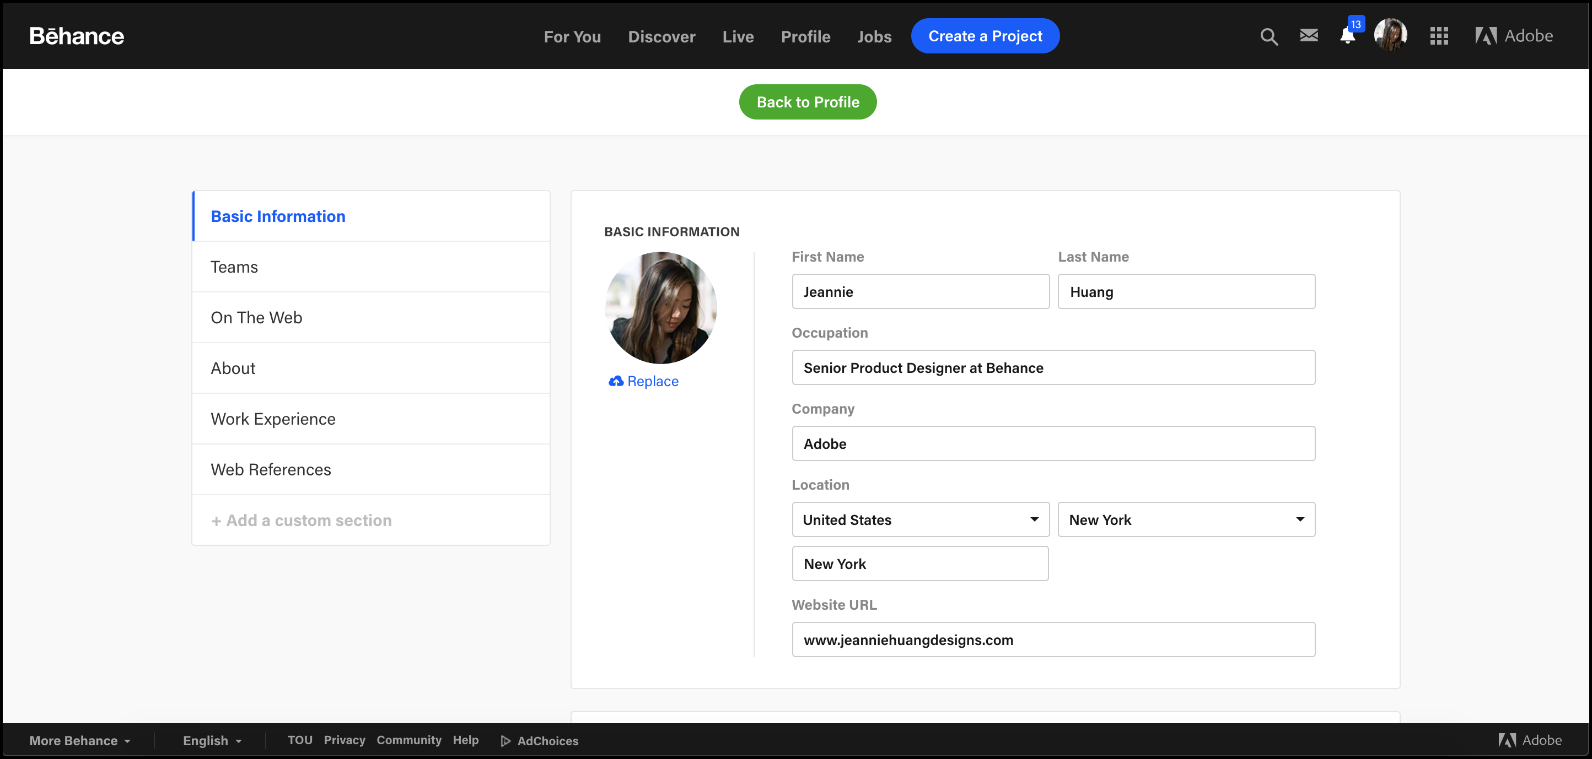Click the search icon in navbar
The height and width of the screenshot is (759, 1592).
tap(1270, 35)
